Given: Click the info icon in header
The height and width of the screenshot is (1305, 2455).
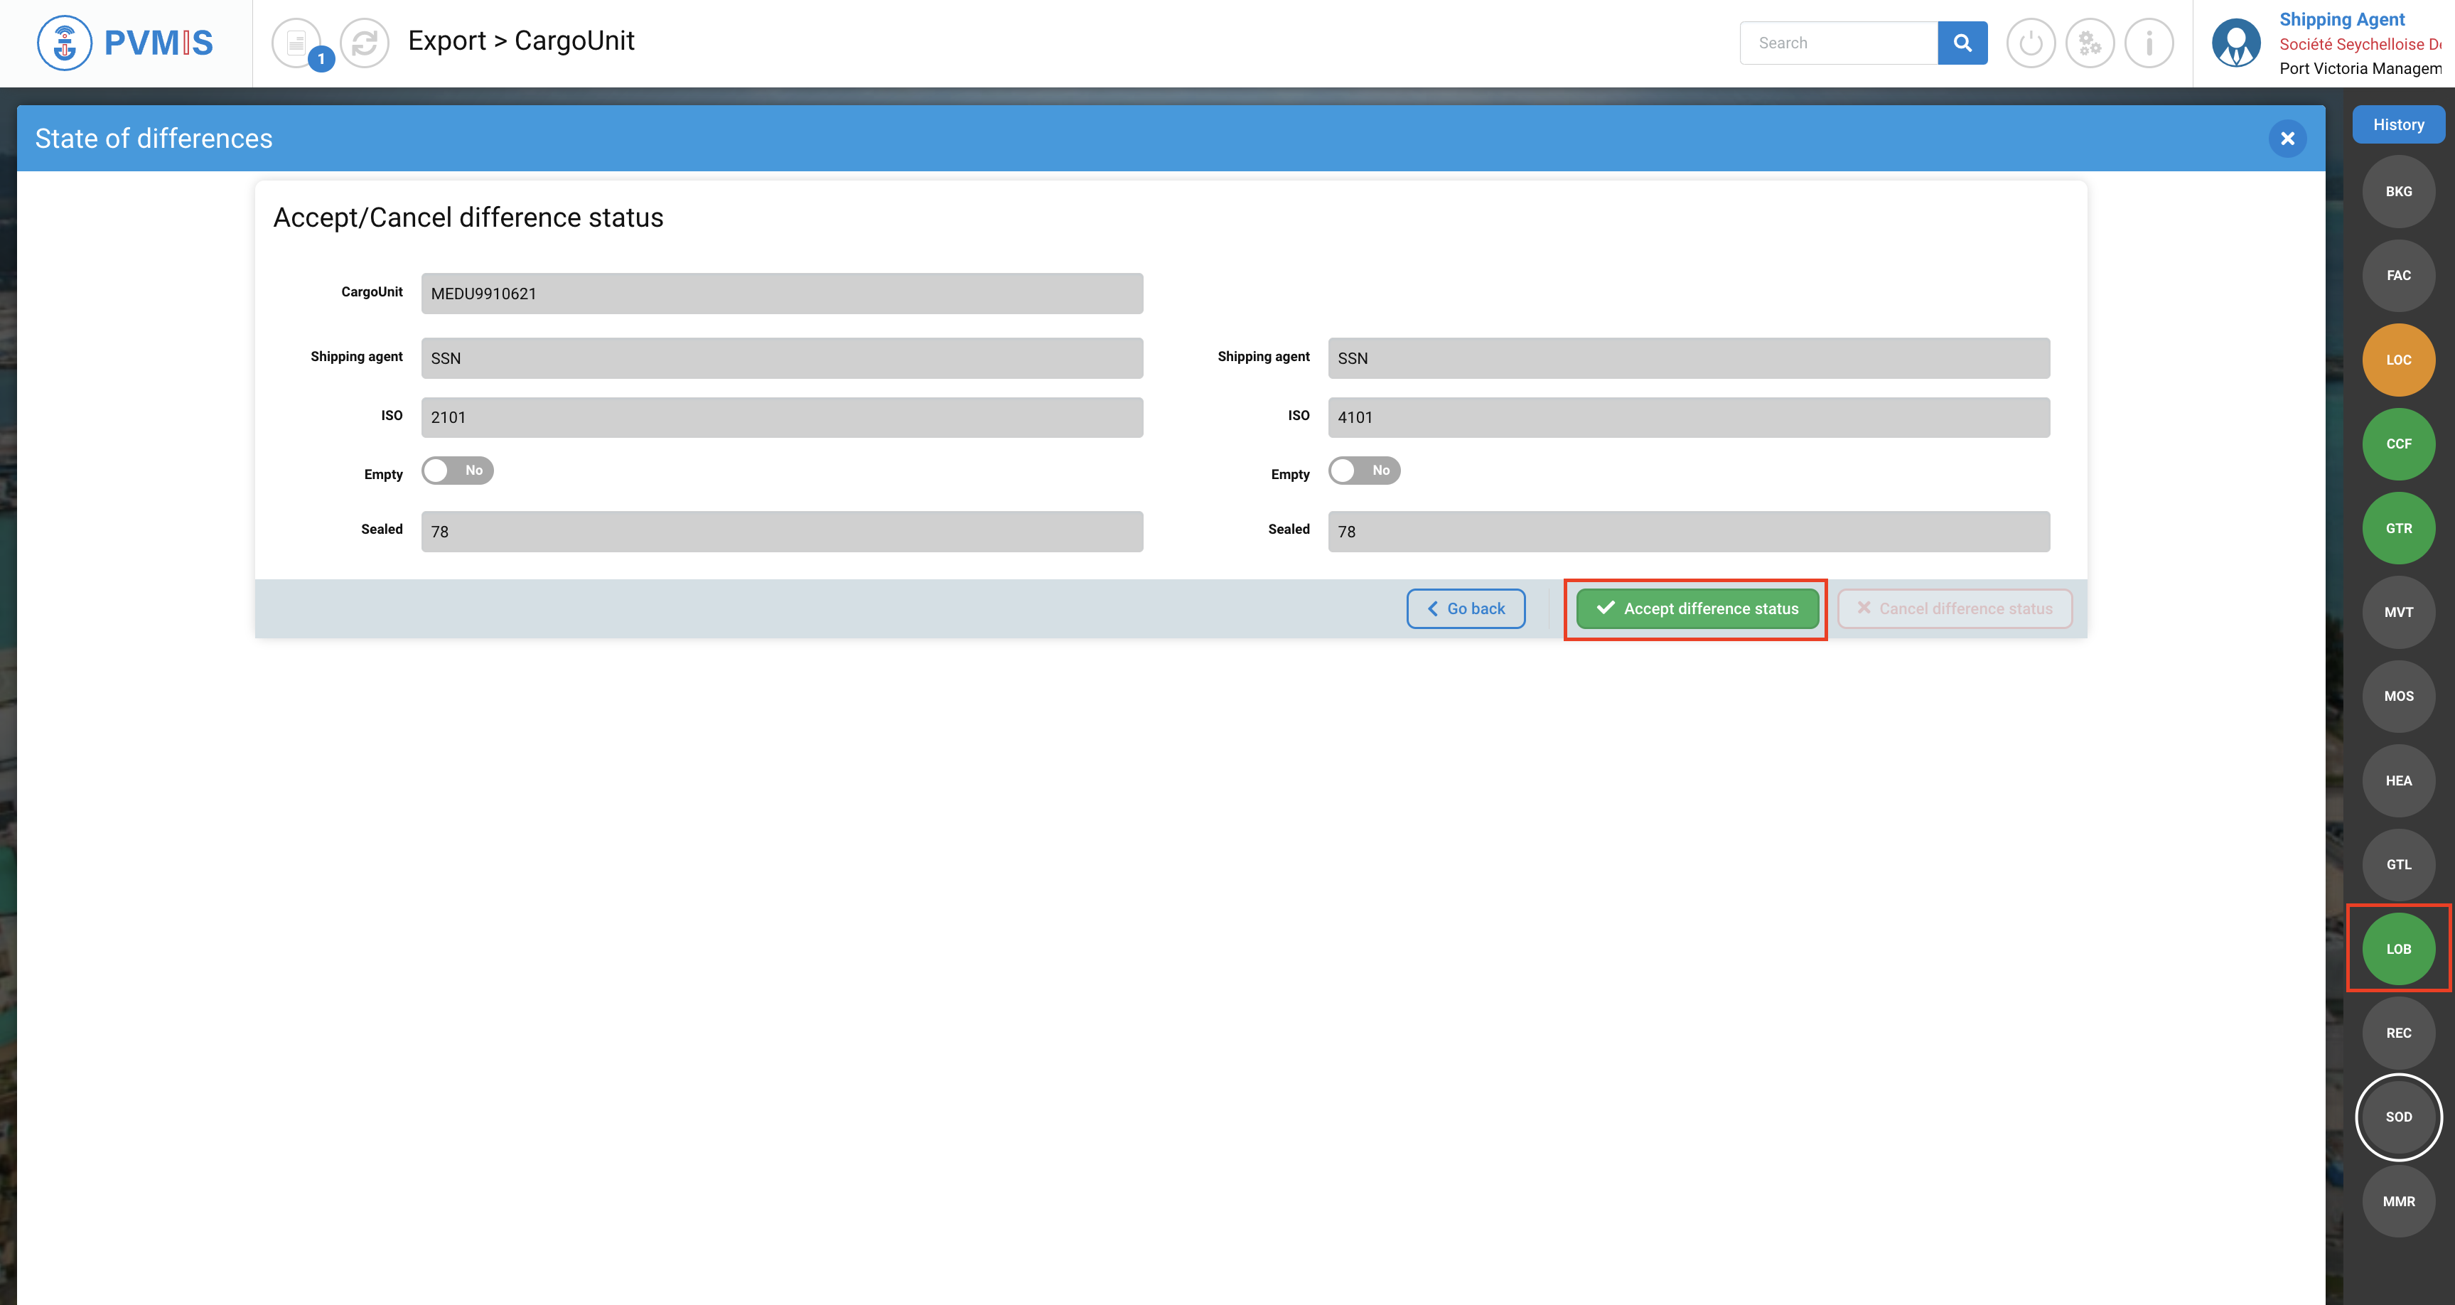Looking at the screenshot, I should (x=2148, y=43).
